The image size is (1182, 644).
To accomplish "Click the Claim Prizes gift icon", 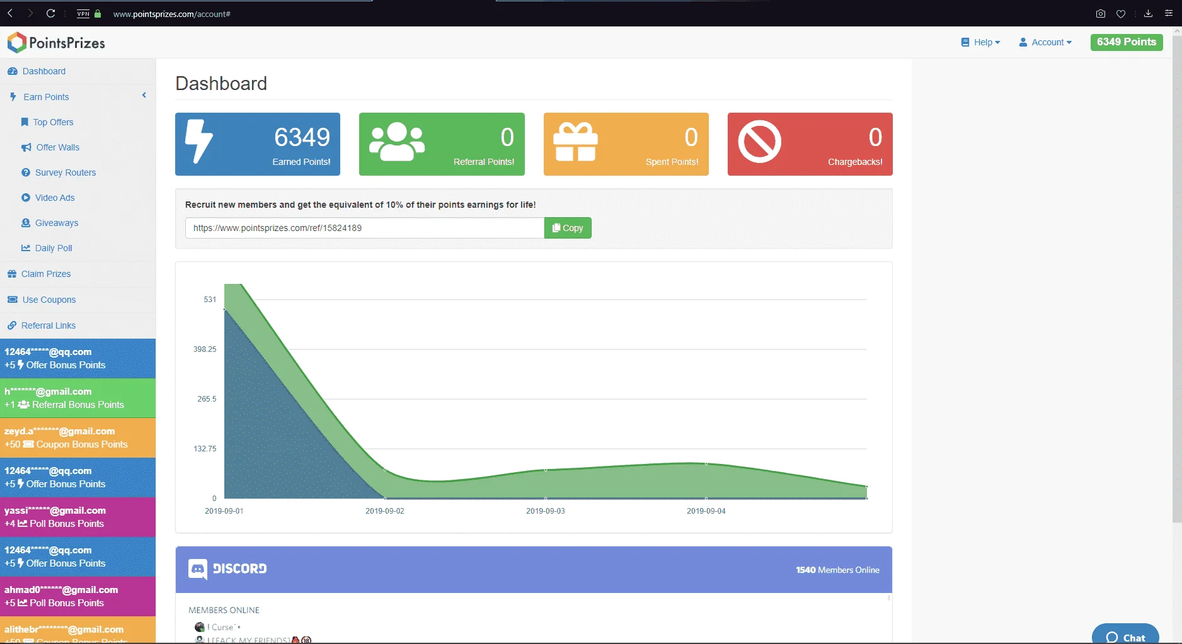I will click(x=12, y=274).
